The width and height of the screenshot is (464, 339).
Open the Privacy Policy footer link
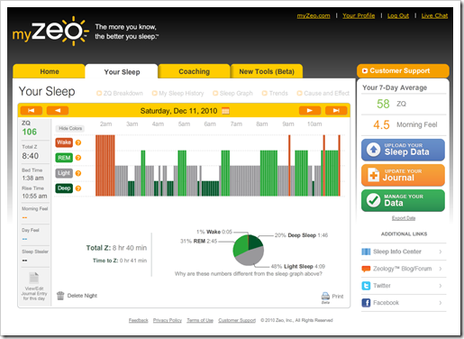(168, 320)
